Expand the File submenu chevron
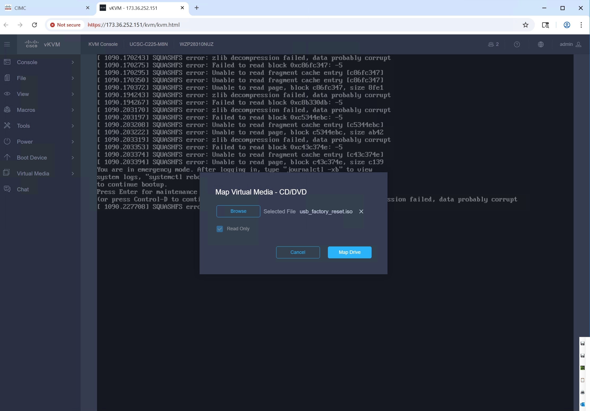The image size is (590, 411). tap(73, 78)
